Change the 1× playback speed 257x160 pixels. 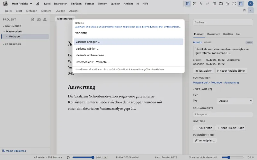(x=105, y=157)
